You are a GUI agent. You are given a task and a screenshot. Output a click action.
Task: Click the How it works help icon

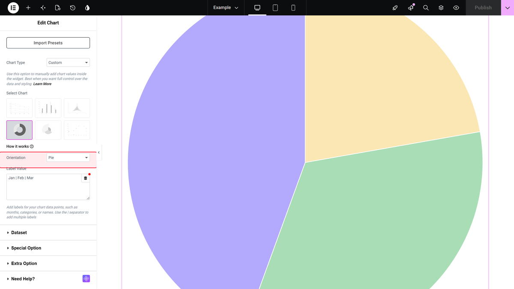pos(32,146)
